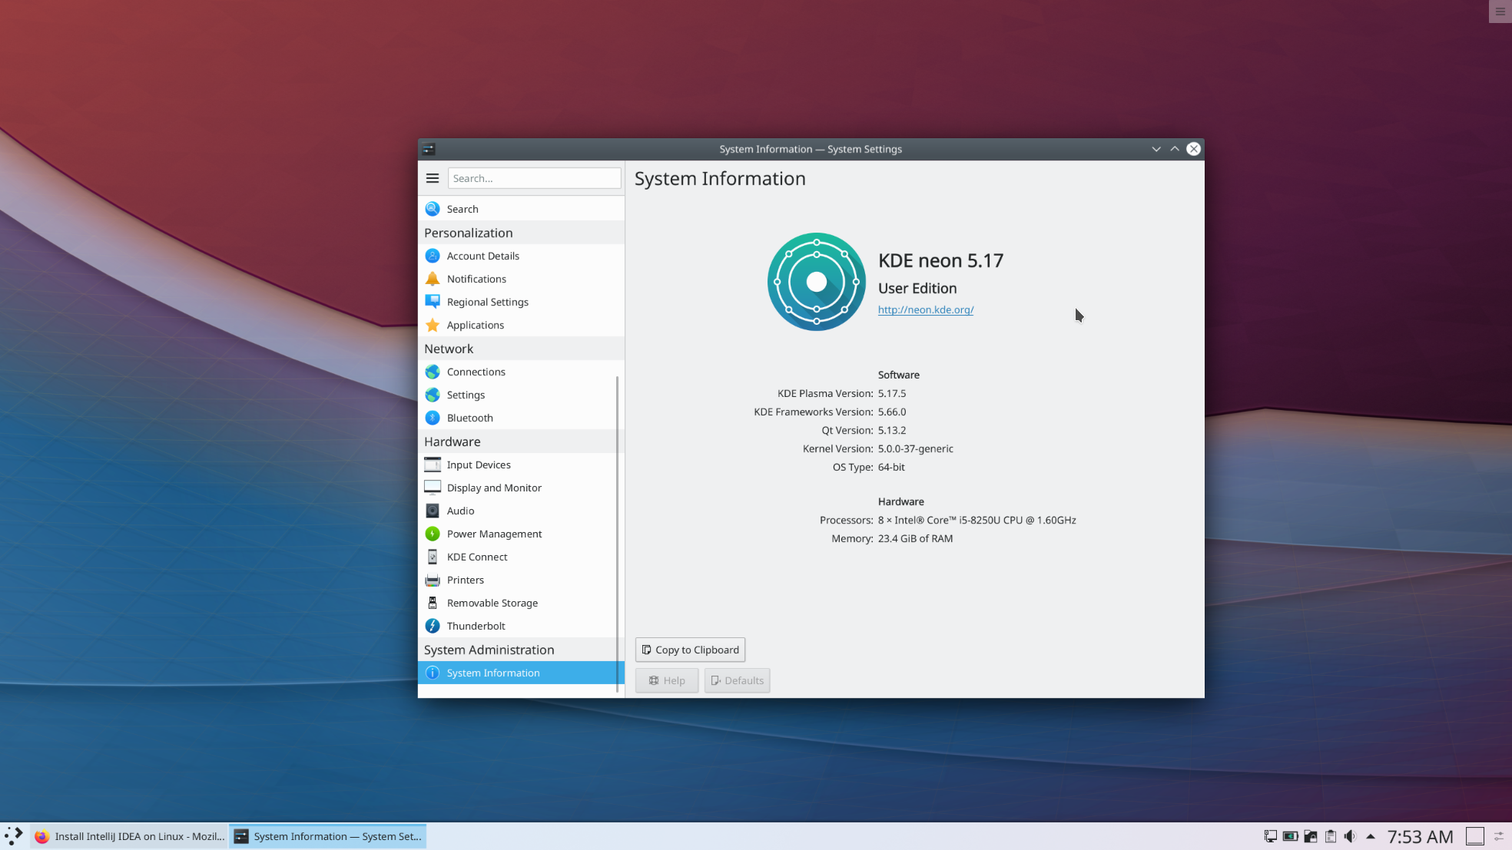This screenshot has width=1512, height=850.
Task: Open Audio settings
Action: [x=521, y=511]
